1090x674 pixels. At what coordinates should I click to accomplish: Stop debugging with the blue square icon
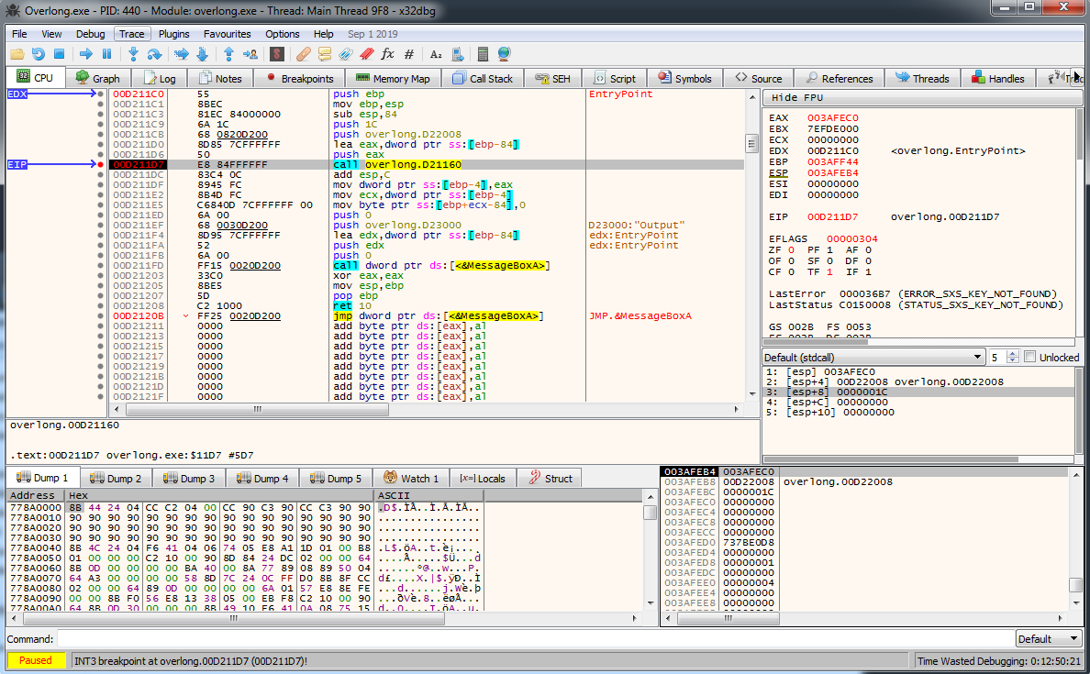coord(59,54)
